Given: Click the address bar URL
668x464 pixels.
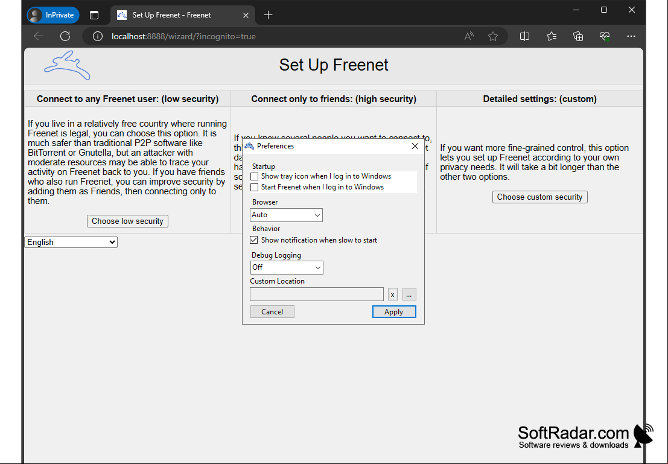Looking at the screenshot, I should [x=183, y=36].
